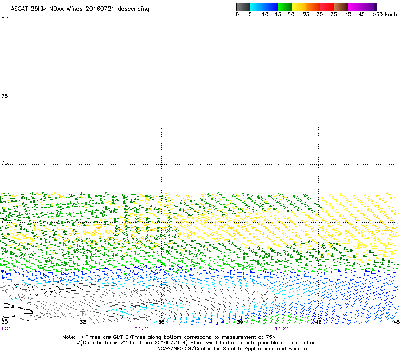The image size is (401, 352).
Task: Click the "72" latitude label
Action: point(4,271)
